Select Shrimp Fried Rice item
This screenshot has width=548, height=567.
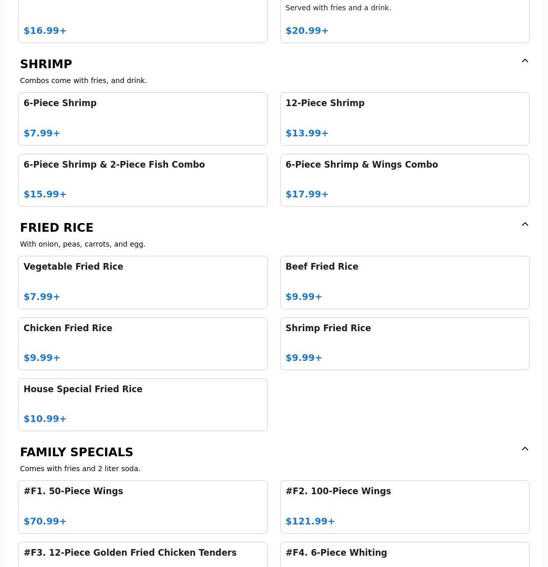pyautogui.click(x=405, y=343)
